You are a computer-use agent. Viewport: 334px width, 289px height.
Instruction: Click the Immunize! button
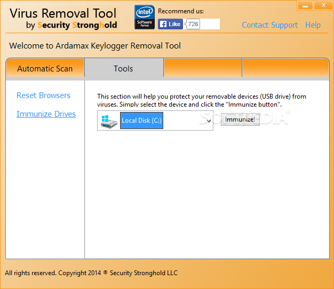pos(240,119)
